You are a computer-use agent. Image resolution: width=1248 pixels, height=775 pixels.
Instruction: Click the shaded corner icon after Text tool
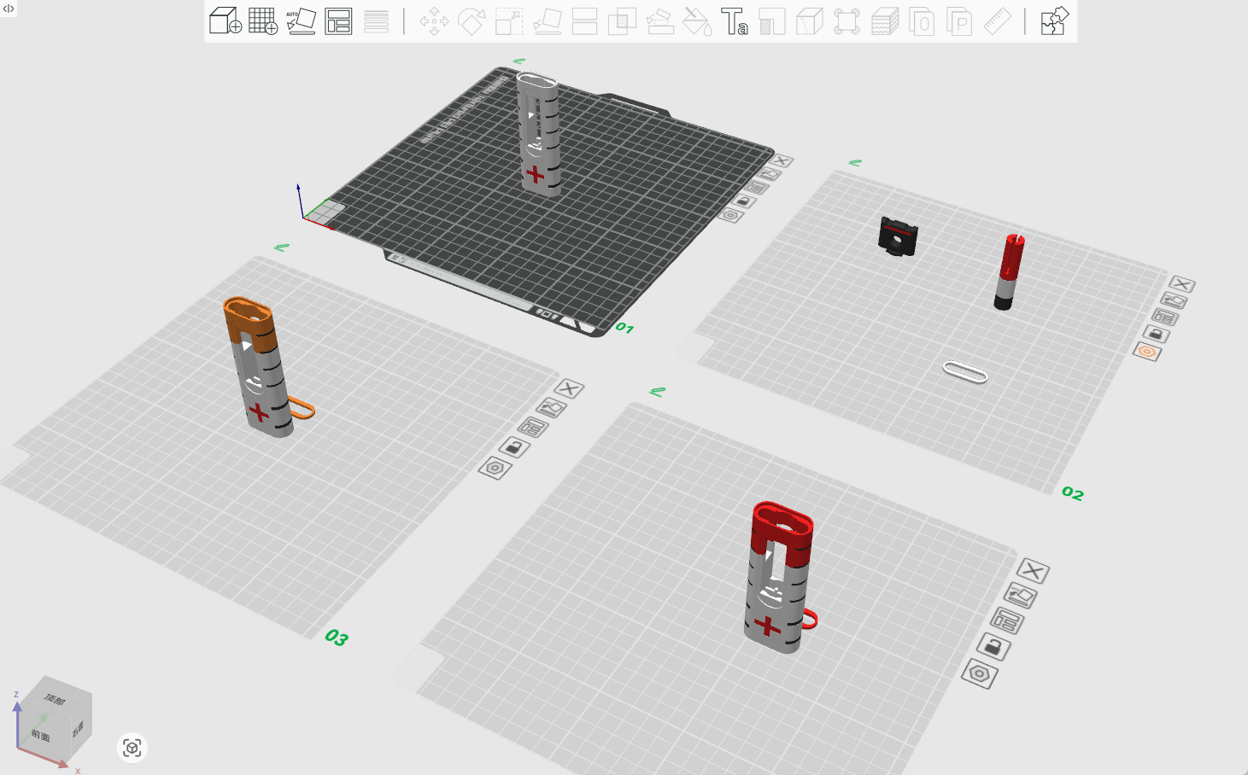point(772,20)
